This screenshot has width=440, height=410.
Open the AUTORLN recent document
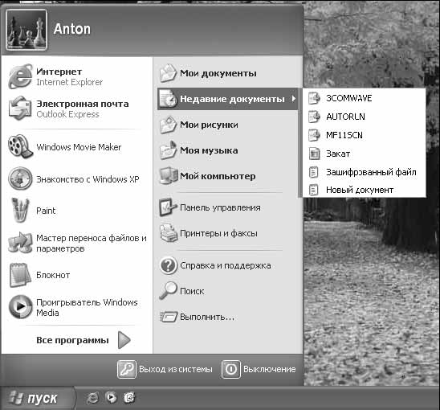(365, 117)
